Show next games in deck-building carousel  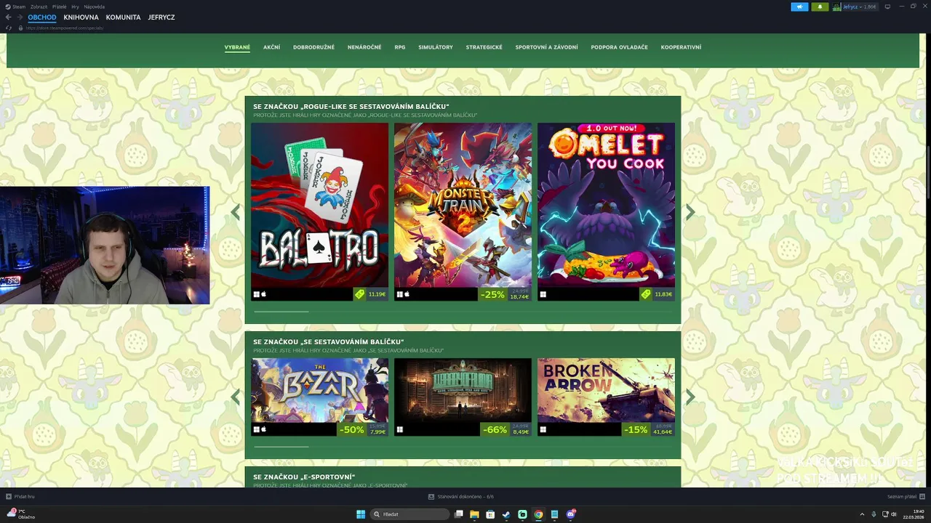[x=690, y=397]
